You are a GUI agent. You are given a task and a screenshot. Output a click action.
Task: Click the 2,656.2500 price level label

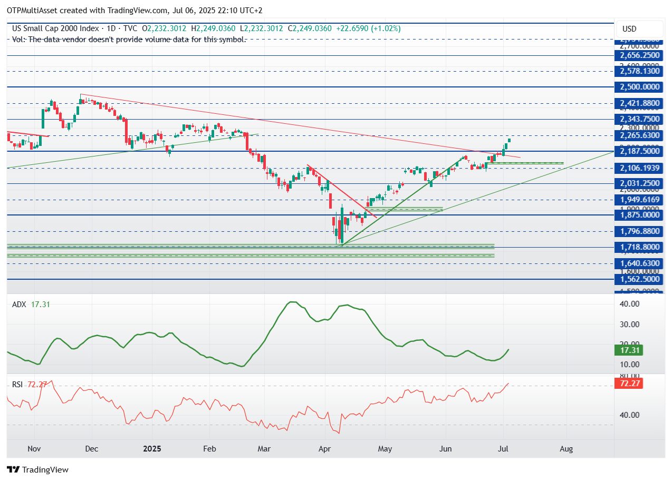pos(640,55)
